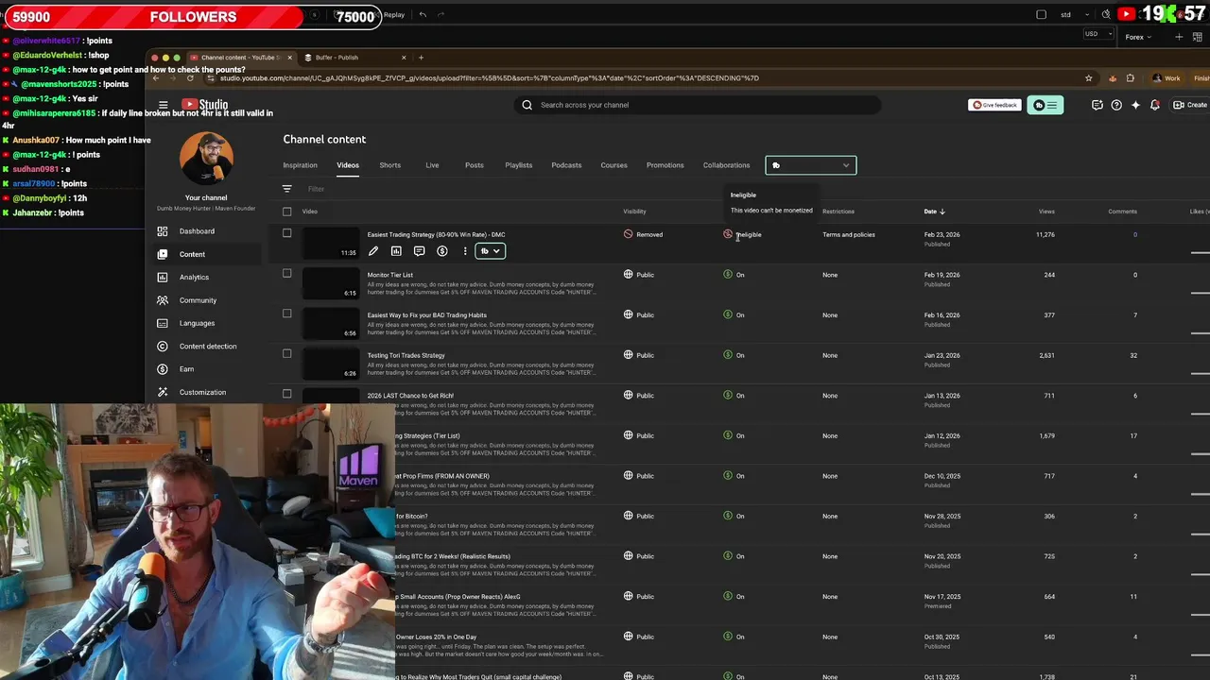Click the Filter input field
This screenshot has width=1210, height=680.
[x=316, y=189]
